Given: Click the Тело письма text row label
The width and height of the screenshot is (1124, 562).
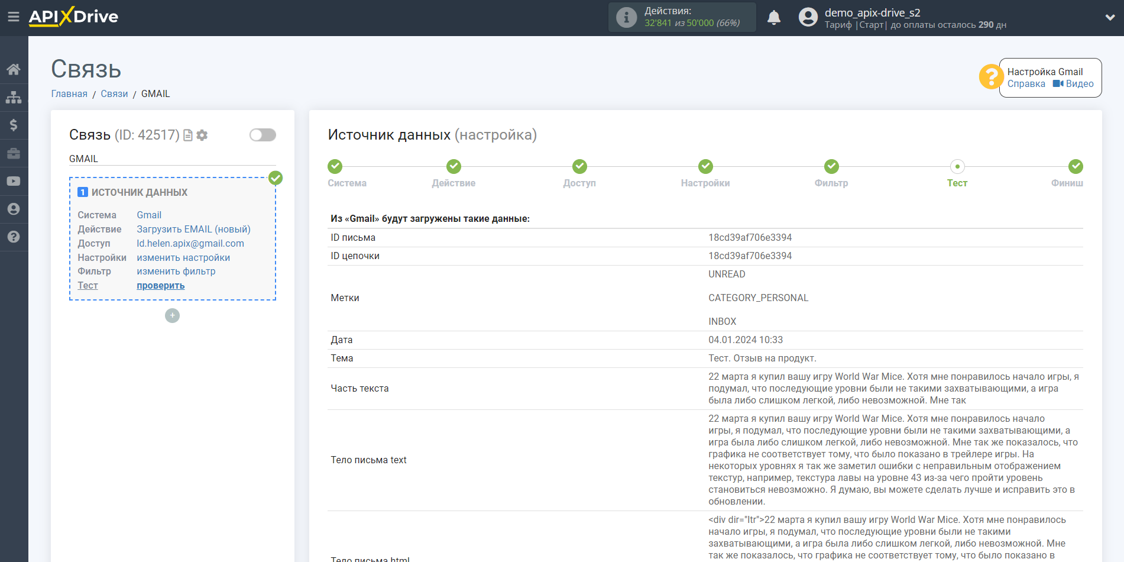Looking at the screenshot, I should tap(368, 460).
